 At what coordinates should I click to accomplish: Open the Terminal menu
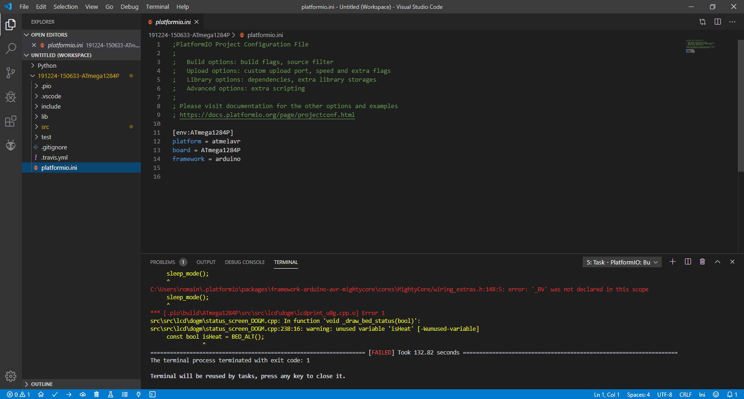tap(157, 6)
